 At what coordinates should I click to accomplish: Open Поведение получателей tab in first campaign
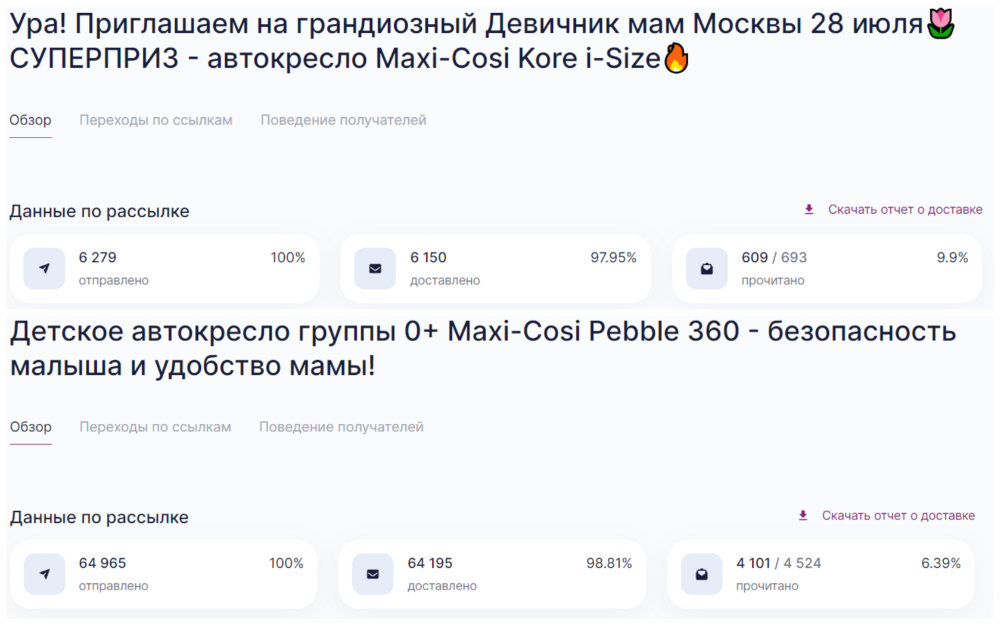click(x=343, y=120)
